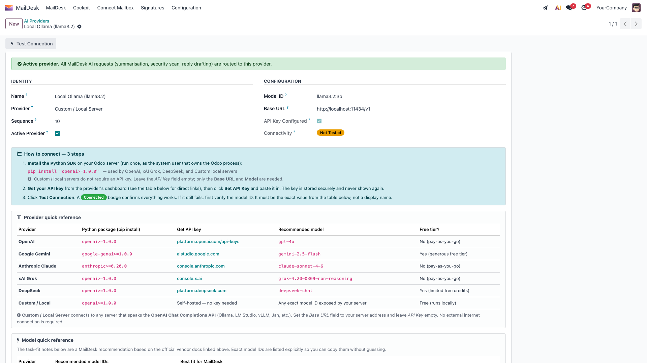The width and height of the screenshot is (647, 363).
Task: Select deepseek-chat model text
Action: 295,291
